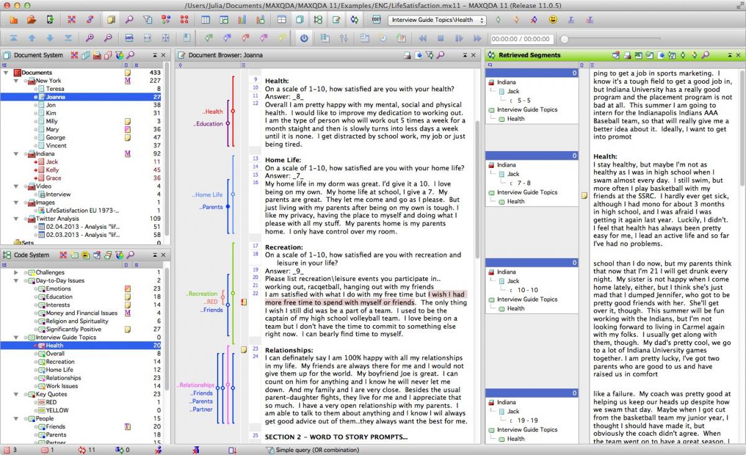Select the Interview item under Video
This screenshot has height=455, width=746.
[x=58, y=195]
